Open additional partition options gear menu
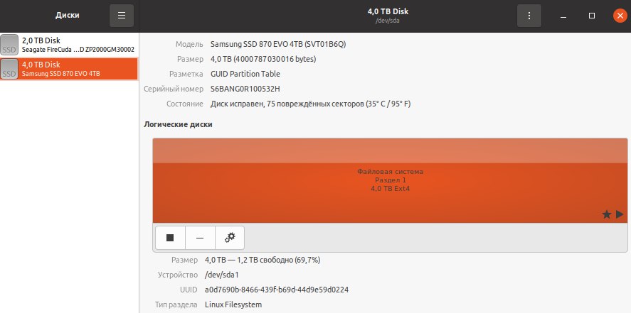Screen dimensions: 631x313 coord(230,238)
